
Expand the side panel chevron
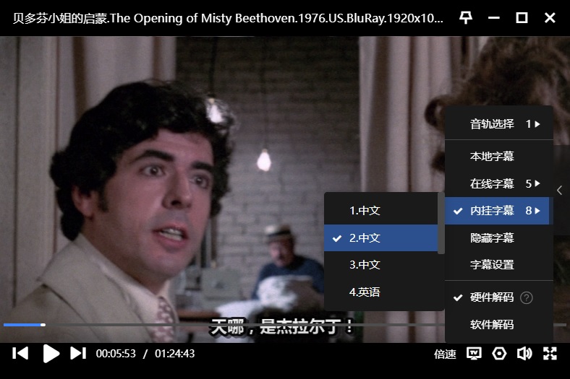(560, 191)
